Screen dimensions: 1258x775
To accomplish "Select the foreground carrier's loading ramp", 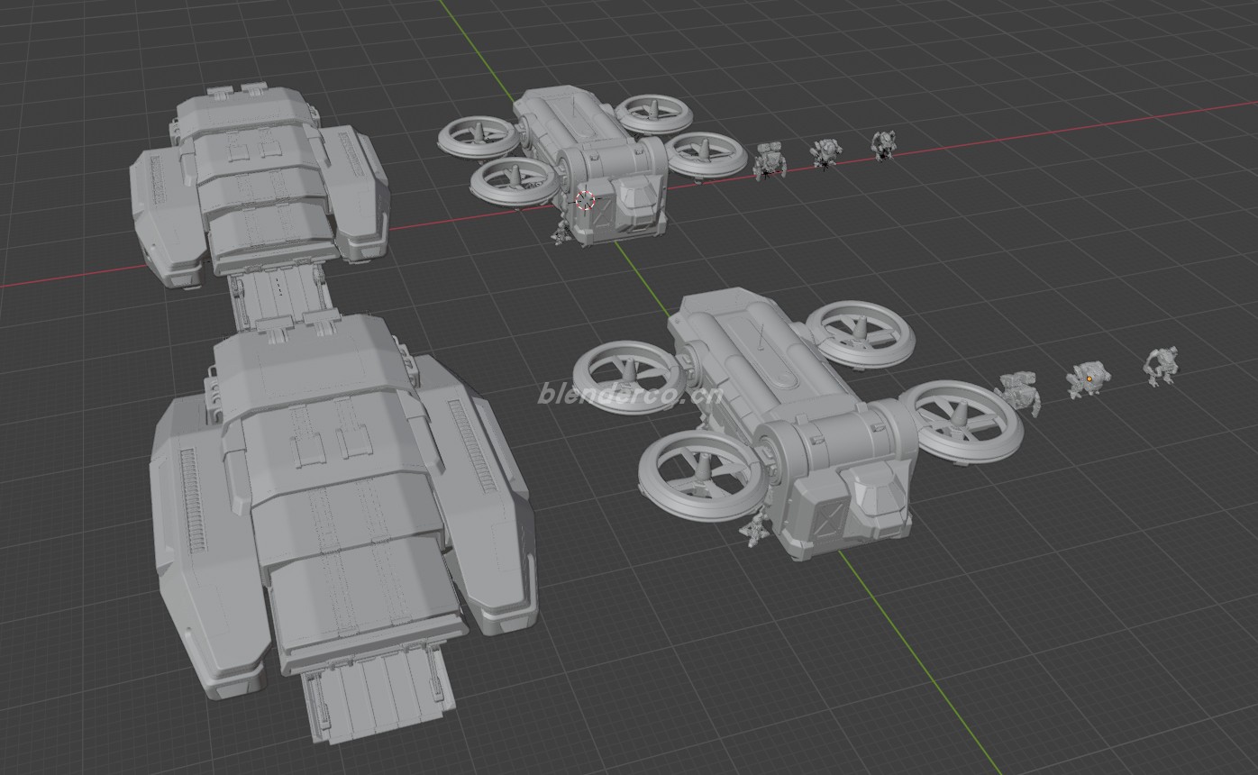I will [378, 696].
